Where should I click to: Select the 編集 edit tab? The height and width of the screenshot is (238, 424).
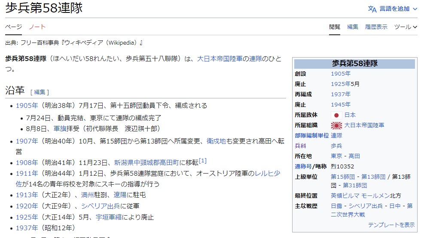353,27
